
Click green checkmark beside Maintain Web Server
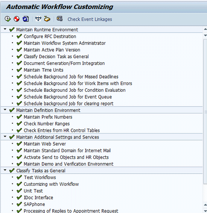click(19, 144)
